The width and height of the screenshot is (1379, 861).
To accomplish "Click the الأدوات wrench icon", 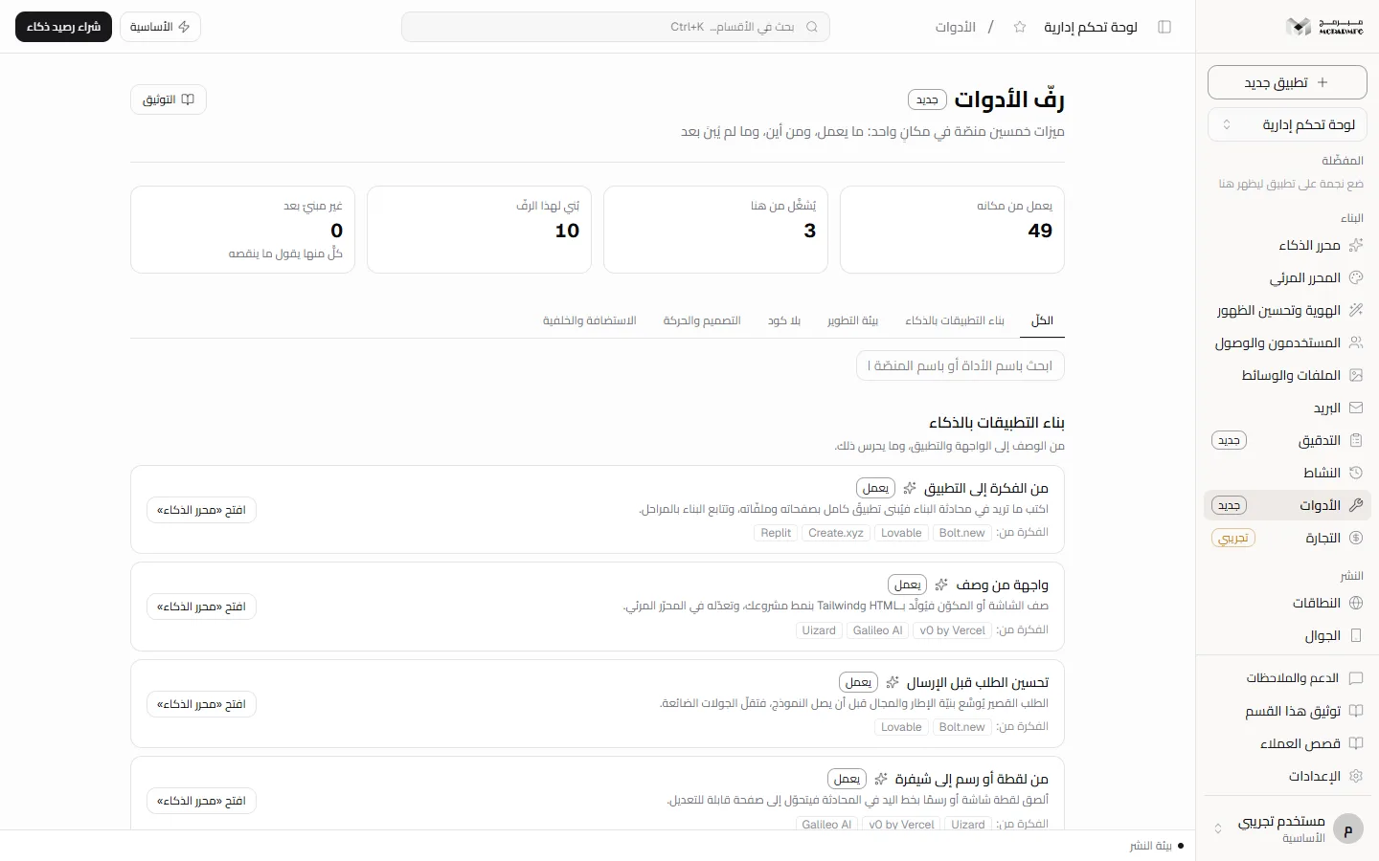I will click(1356, 505).
